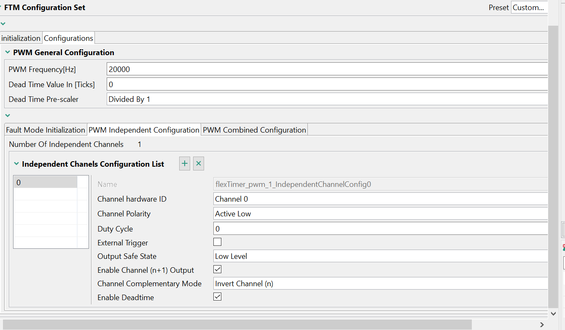The image size is (565, 330).
Task: Click the FTM Configuration Set title
Action: [45, 7]
